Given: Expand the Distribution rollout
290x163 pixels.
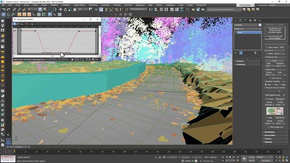Looking at the screenshot, I should [275, 132].
